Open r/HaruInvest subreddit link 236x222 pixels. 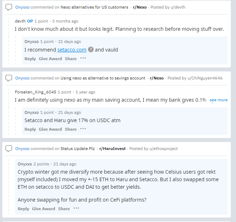[112, 149]
